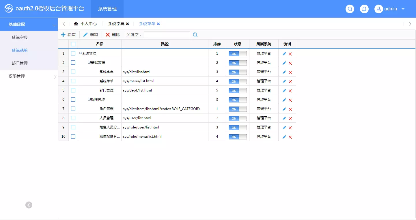Open the notification bell icon

(x=364, y=9)
